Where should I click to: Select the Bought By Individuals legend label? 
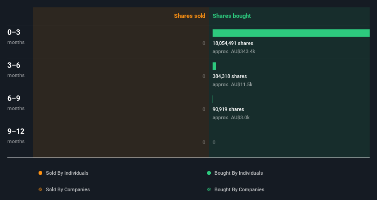click(238, 173)
